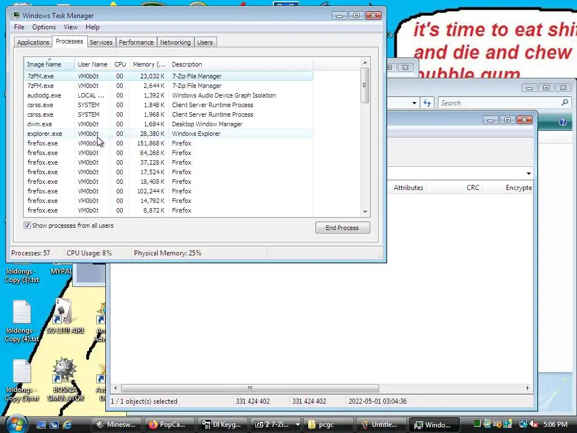Select the firefox.exe row using 8,872 K
The image size is (577, 433).
tap(168, 210)
